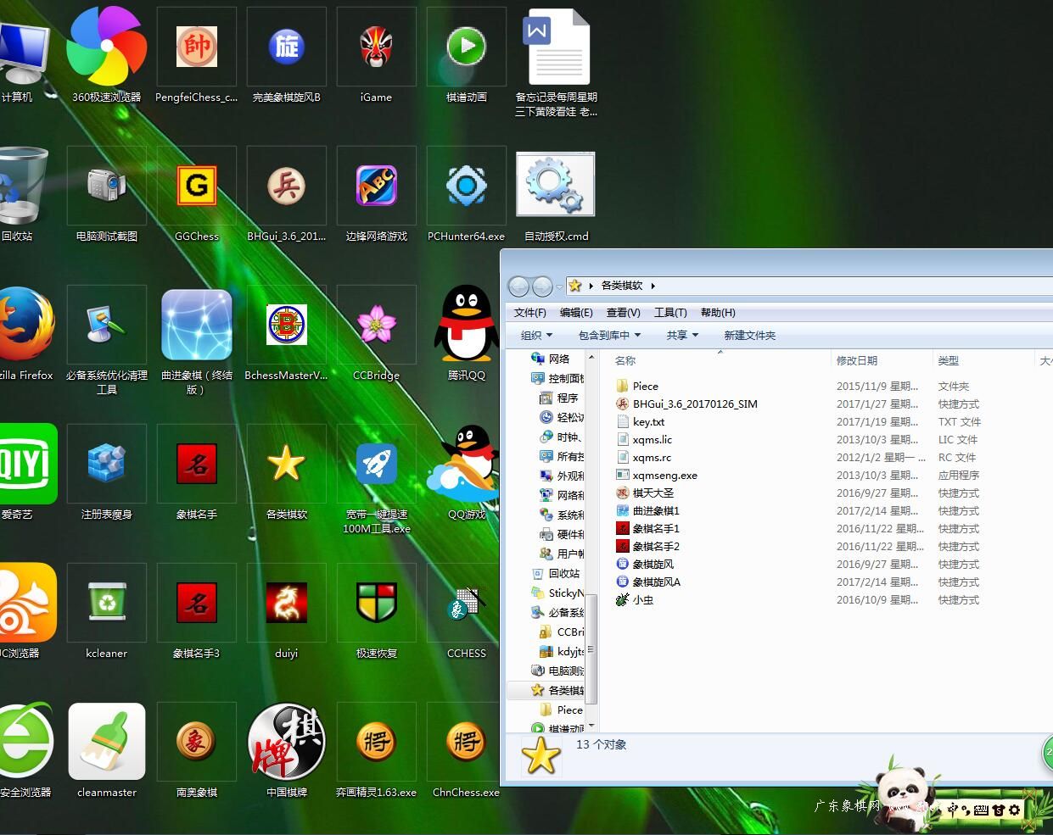Viewport: 1053px width, 835px height.
Task: Launch the iGame desktop shortcut
Action: tap(377, 56)
